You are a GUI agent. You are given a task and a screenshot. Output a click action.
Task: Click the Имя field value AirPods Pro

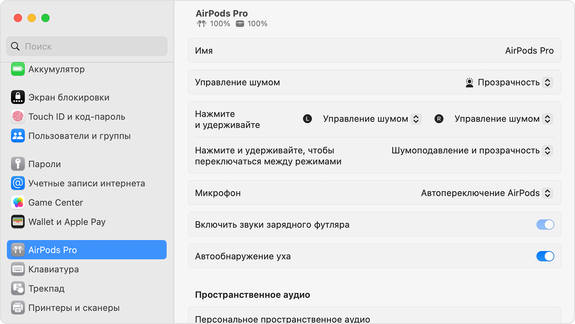pos(529,51)
